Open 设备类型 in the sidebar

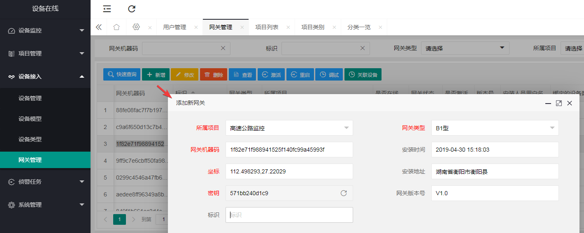click(45, 139)
